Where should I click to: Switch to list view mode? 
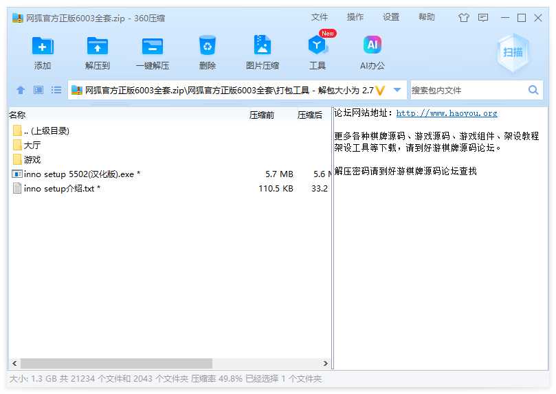[56, 90]
